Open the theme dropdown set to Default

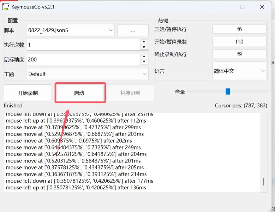pos(88,74)
